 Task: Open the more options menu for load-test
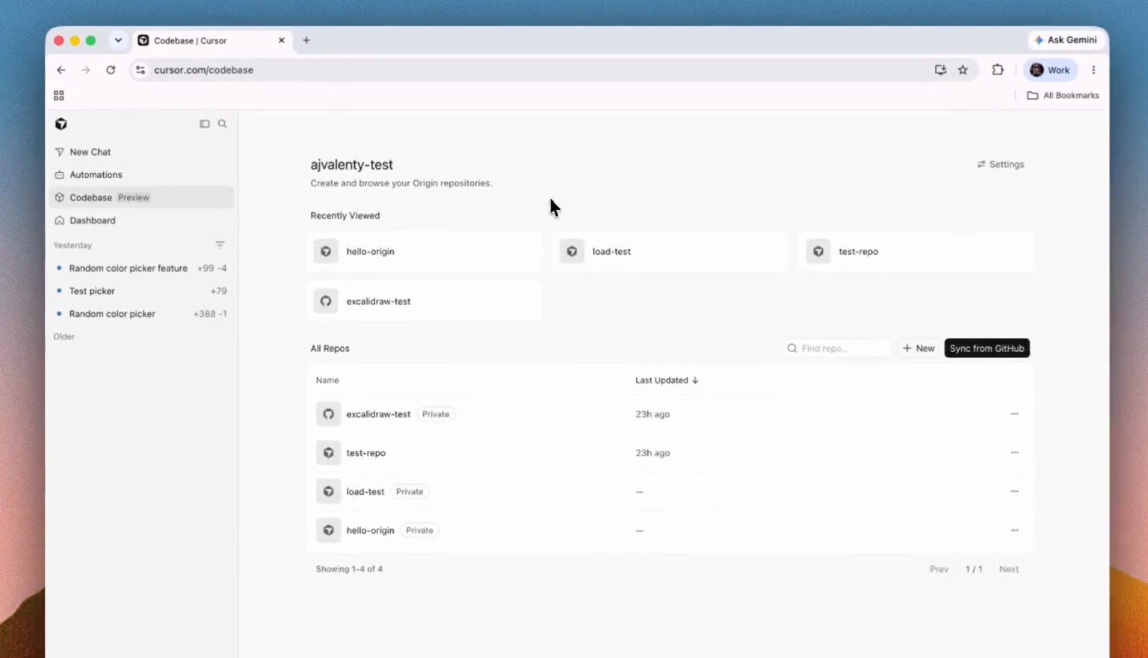tap(1014, 492)
